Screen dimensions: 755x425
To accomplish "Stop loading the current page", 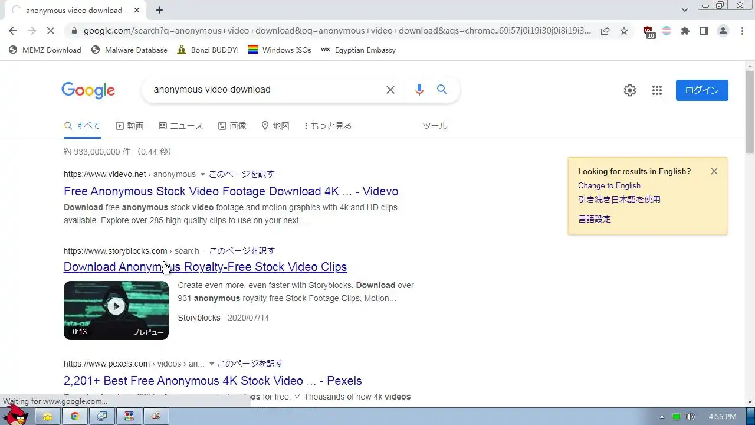I will pos(50,31).
